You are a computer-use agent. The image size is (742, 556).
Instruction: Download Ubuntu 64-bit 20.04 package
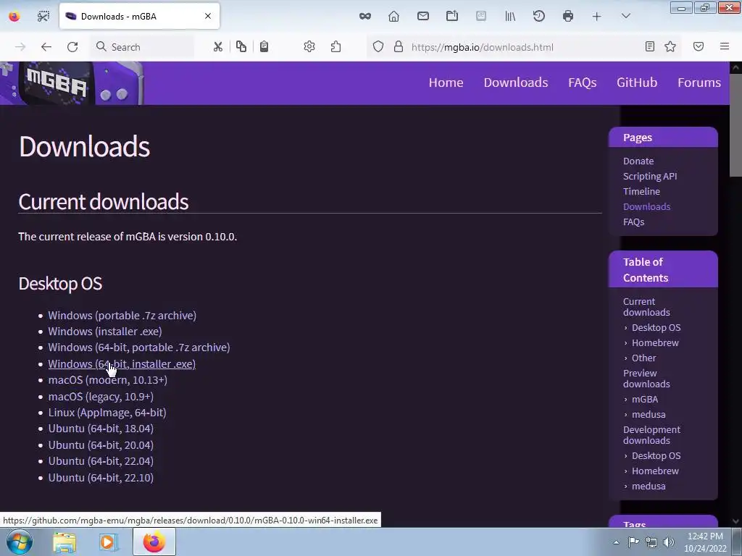pos(101,445)
